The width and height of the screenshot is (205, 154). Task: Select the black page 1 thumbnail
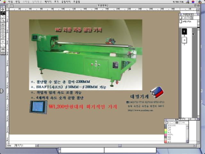click(x=184, y=31)
